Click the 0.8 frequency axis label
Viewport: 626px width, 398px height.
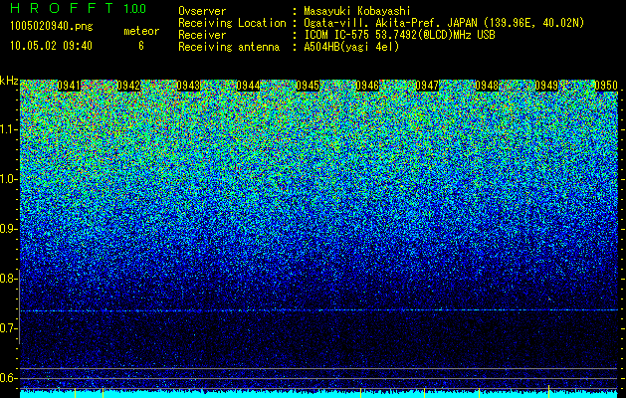9,279
